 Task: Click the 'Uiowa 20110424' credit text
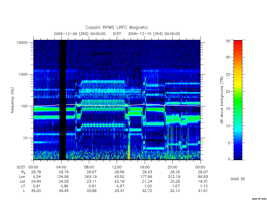click(x=259, y=198)
